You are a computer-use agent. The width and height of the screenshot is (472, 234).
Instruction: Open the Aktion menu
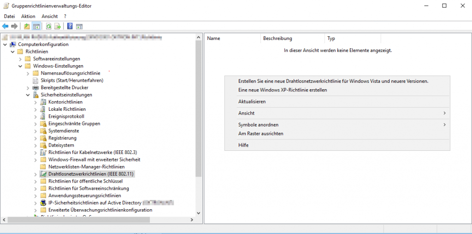pos(28,16)
